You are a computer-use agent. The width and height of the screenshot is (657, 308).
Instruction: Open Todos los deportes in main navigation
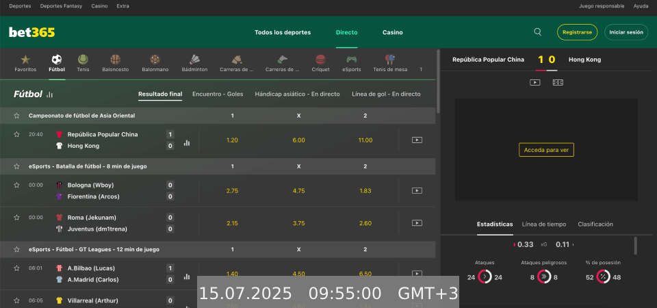(283, 32)
